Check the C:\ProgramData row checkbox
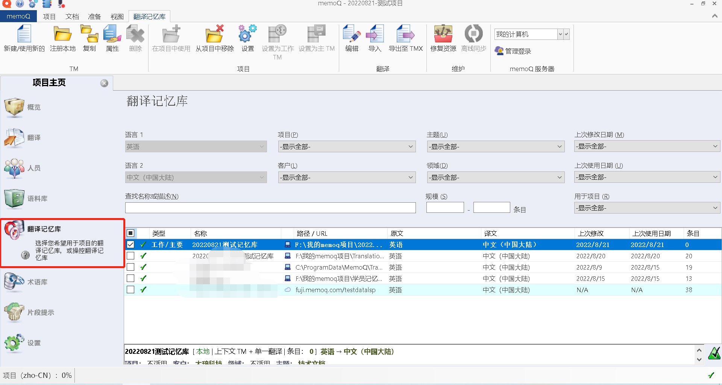Viewport: 722px width, 385px height. point(130,267)
